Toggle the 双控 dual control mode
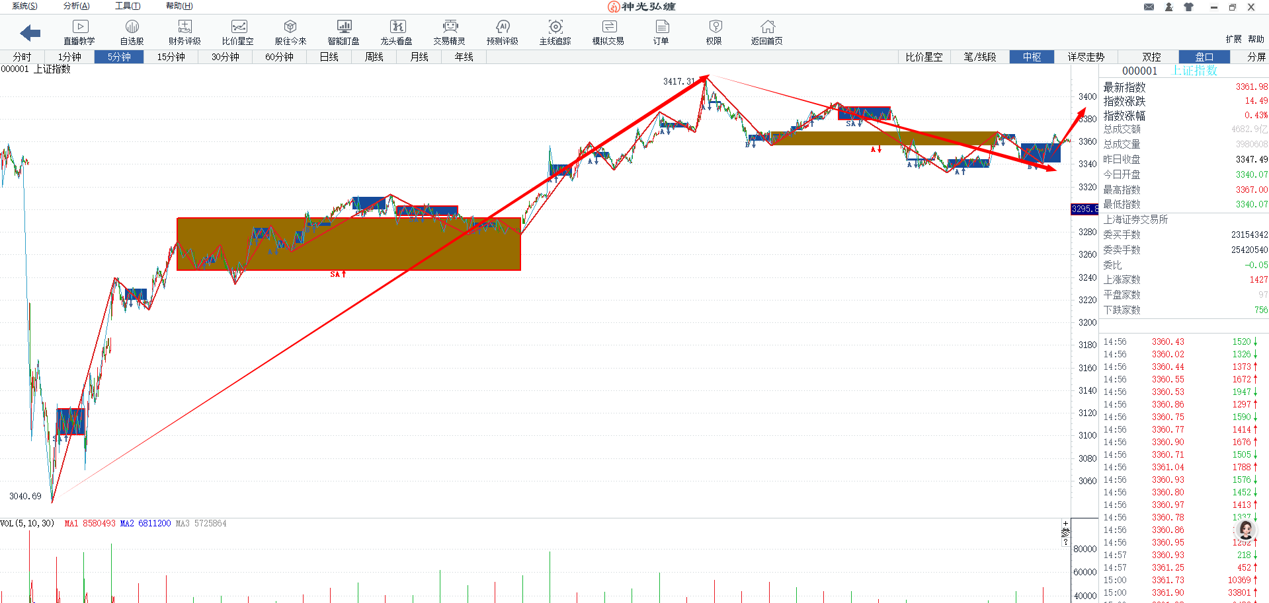Image resolution: width=1269 pixels, height=603 pixels. [x=1151, y=57]
